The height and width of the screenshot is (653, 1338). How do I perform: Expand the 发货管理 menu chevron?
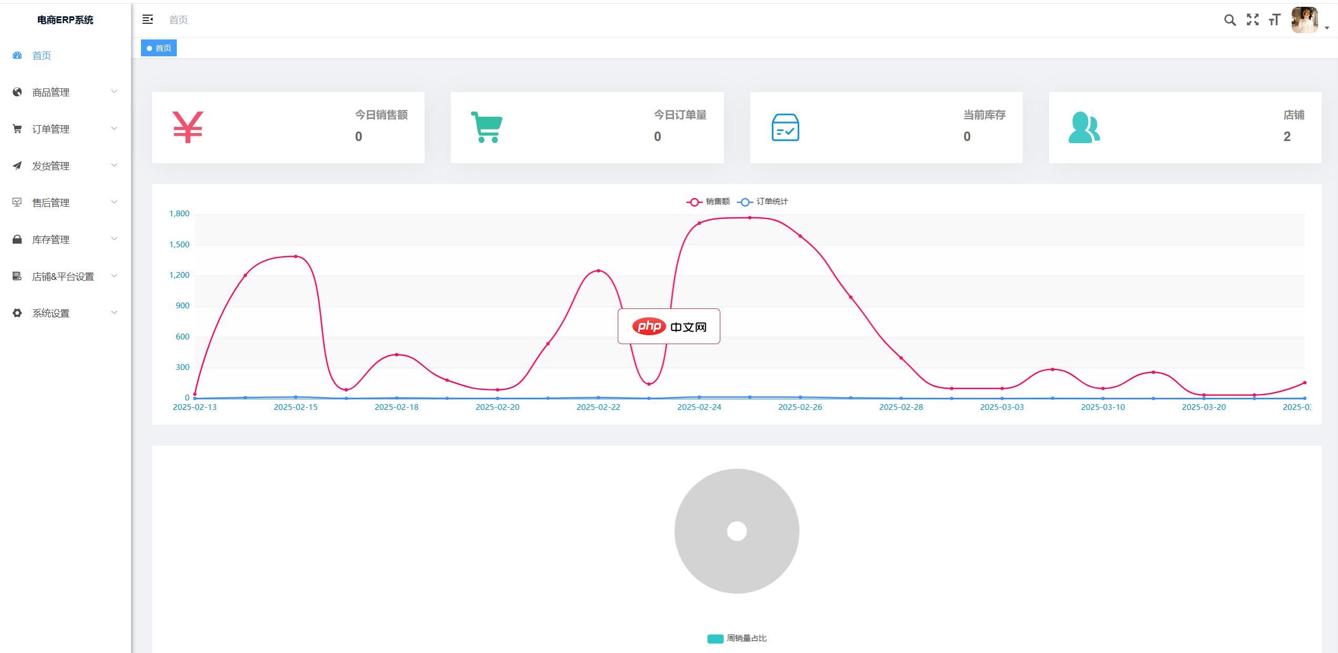[114, 165]
